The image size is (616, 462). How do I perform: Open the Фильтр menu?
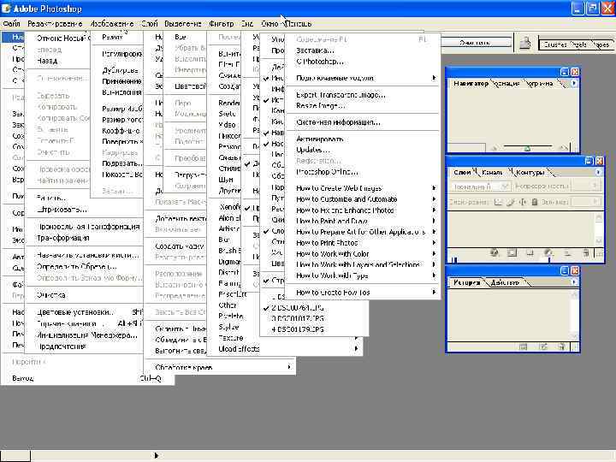click(x=222, y=24)
